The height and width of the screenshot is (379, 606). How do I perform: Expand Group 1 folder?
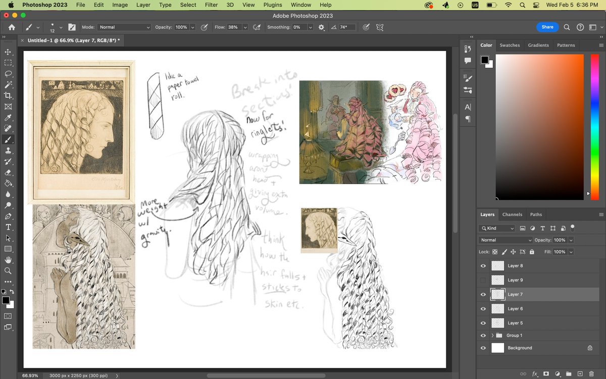(492, 336)
